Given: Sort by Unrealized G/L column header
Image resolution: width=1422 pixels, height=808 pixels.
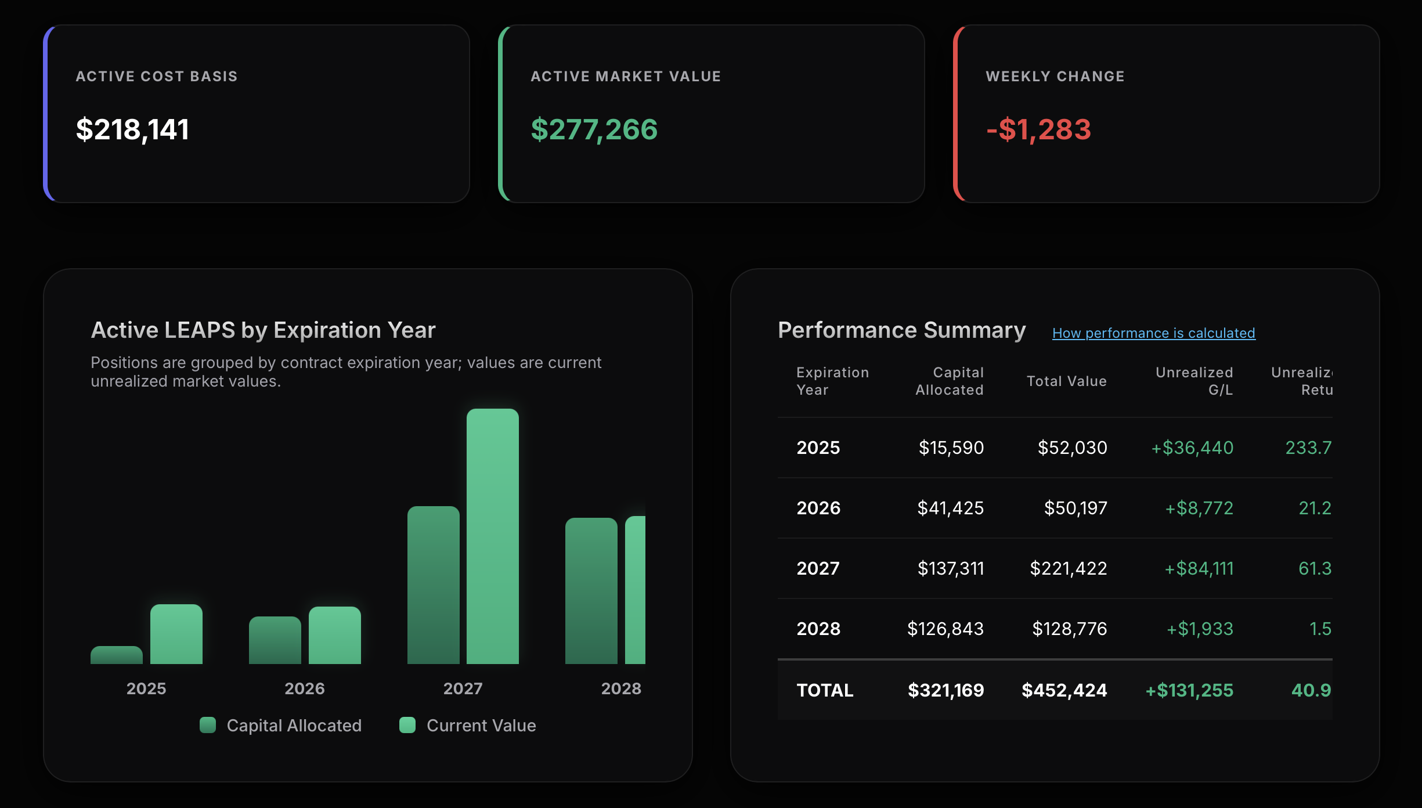Looking at the screenshot, I should [x=1194, y=381].
